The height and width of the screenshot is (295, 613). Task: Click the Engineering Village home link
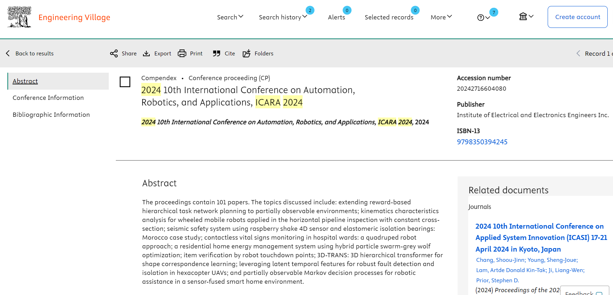[x=74, y=17]
